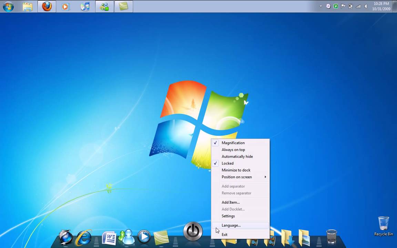397x248 pixels.
Task: Open the disc tray icon
Action: (328, 6)
